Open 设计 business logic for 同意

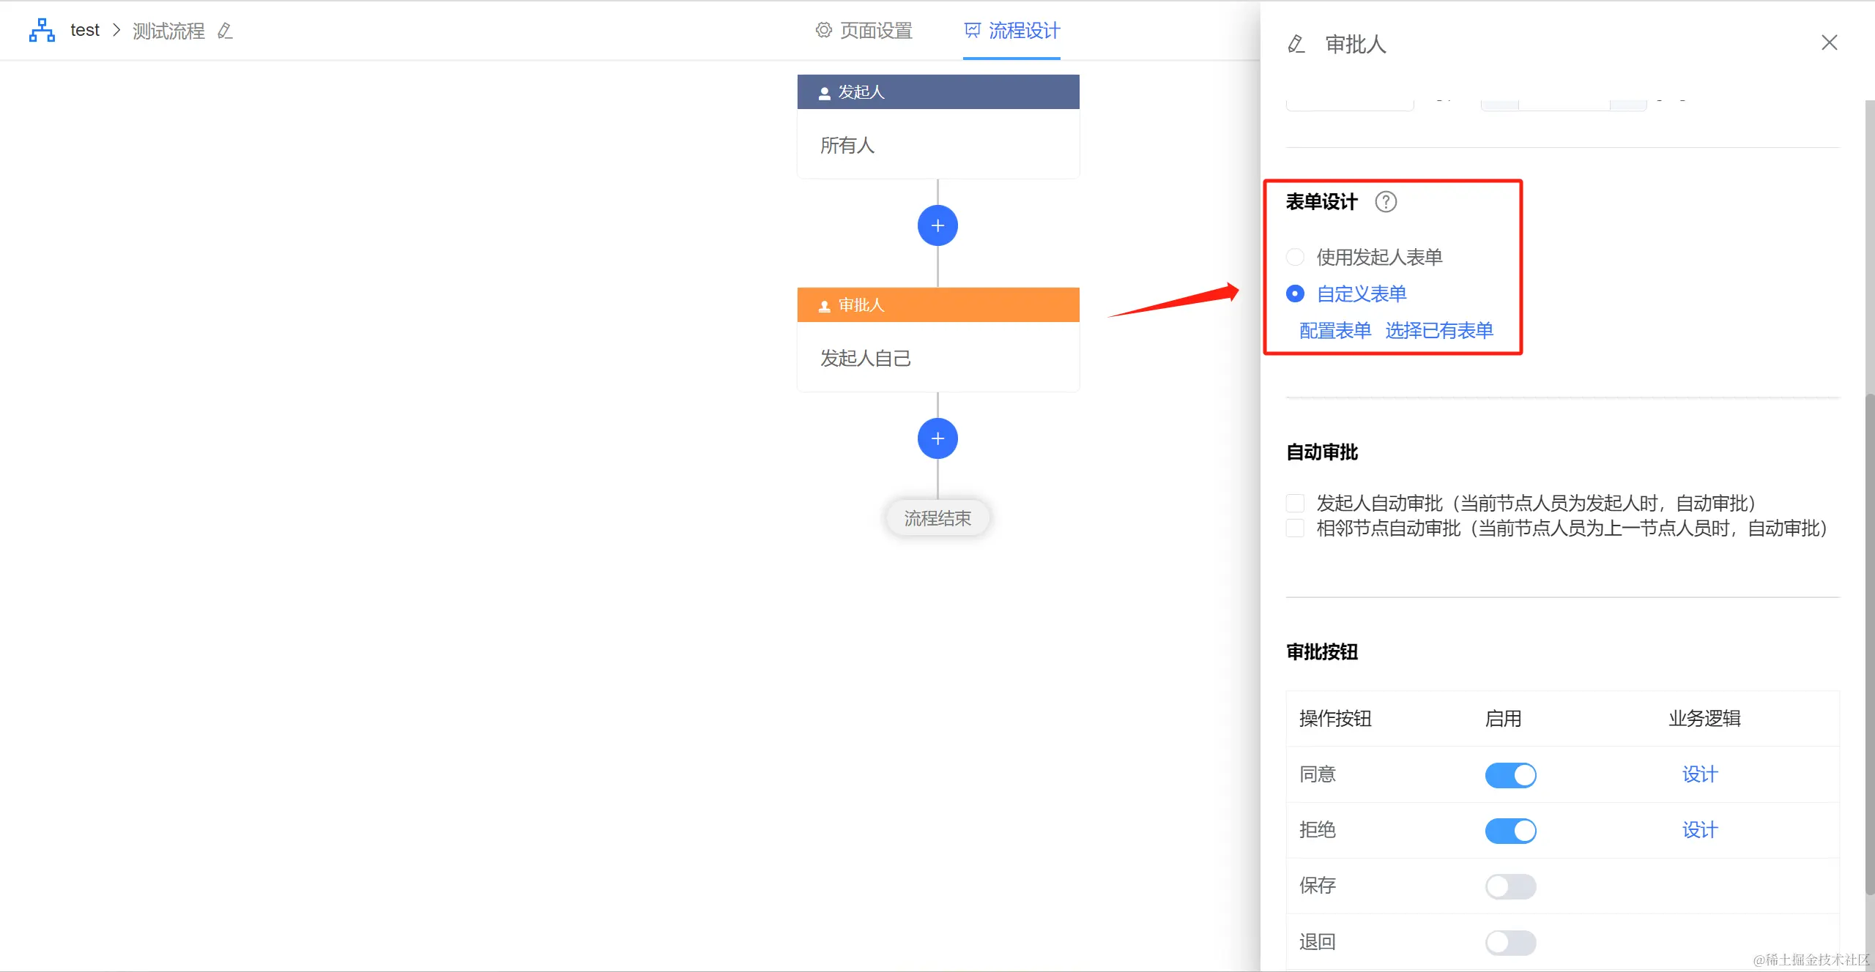(x=1699, y=774)
